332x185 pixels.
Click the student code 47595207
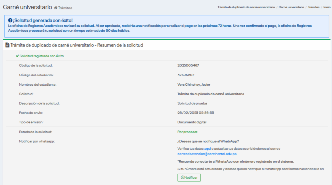[186, 75]
